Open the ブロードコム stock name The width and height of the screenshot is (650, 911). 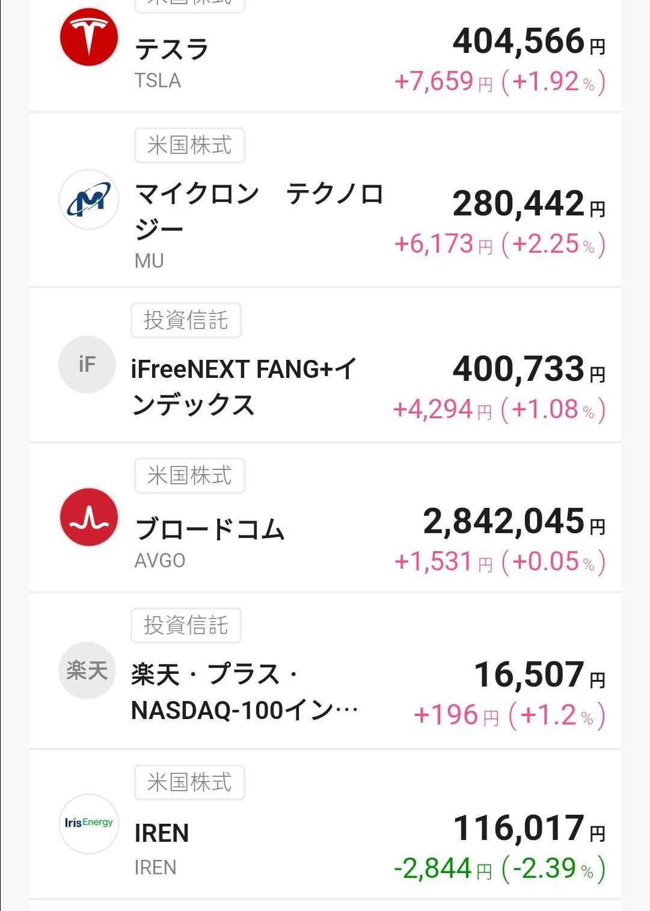click(210, 530)
